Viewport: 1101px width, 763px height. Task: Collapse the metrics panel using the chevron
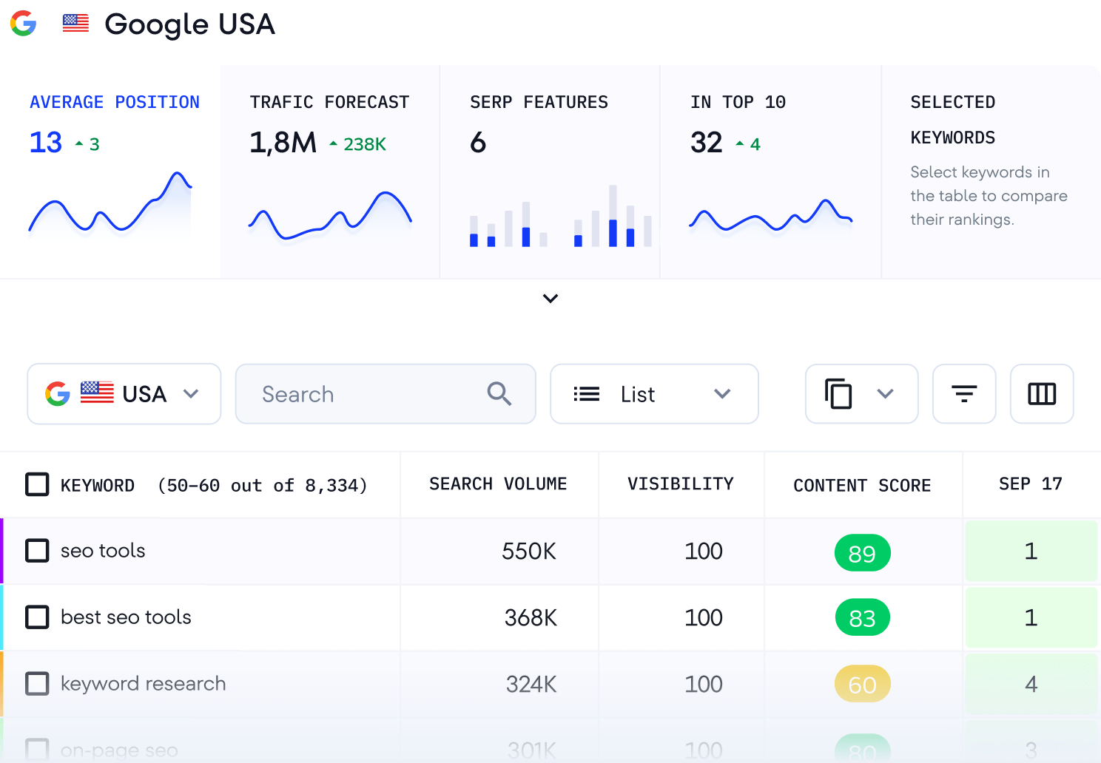click(550, 299)
